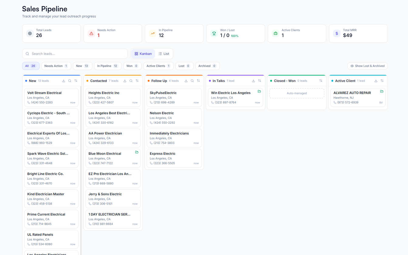Download leads from the In Talks column
The image size is (408, 255).
point(253,81)
